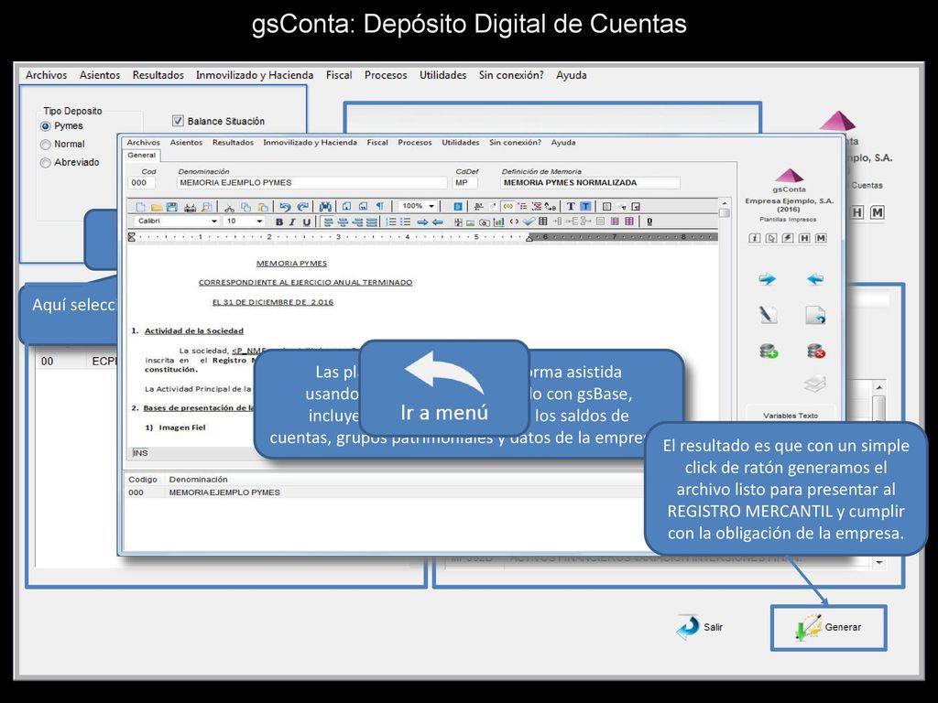Click the next record blue right arrow in side panel

(x=768, y=278)
